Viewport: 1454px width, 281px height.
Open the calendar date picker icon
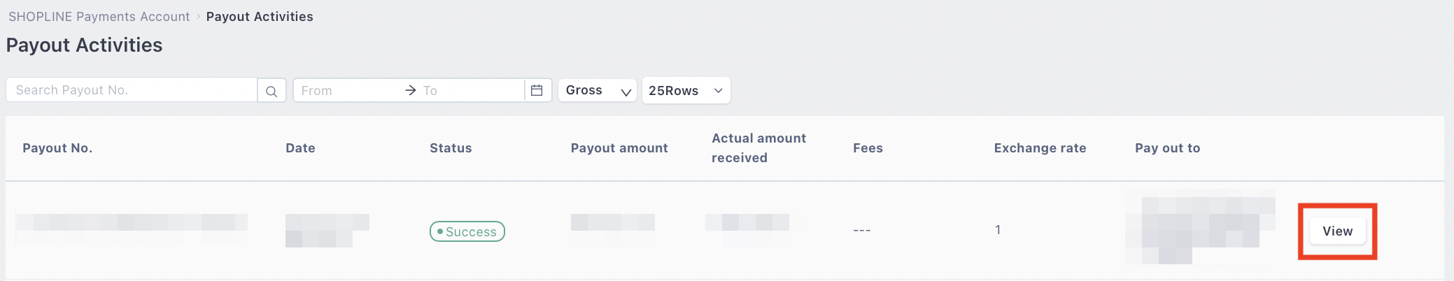[537, 90]
